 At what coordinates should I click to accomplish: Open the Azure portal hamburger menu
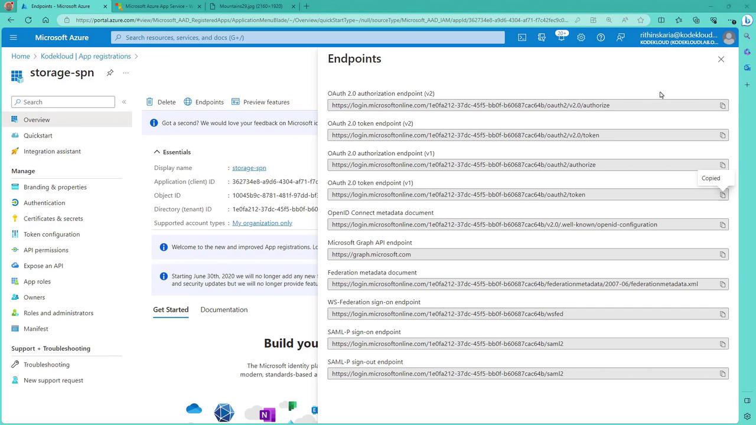tap(14, 37)
